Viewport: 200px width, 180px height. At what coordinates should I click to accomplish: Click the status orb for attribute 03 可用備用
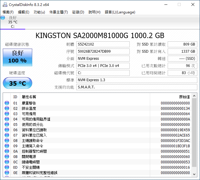(7, 114)
